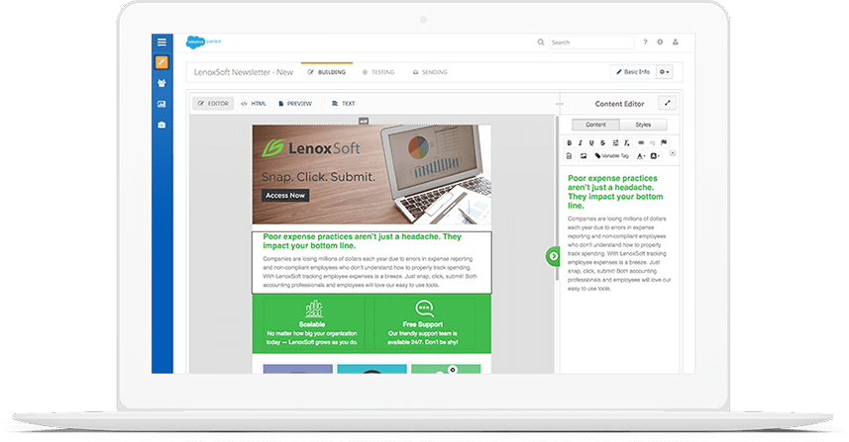Viewport: 849px width, 442px height.
Task: Open the settings gear in top bar
Action: [660, 43]
